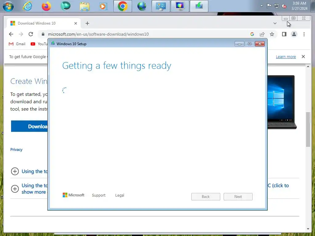Open the YouTube bookmark
This screenshot has height=236, width=315.
point(39,44)
